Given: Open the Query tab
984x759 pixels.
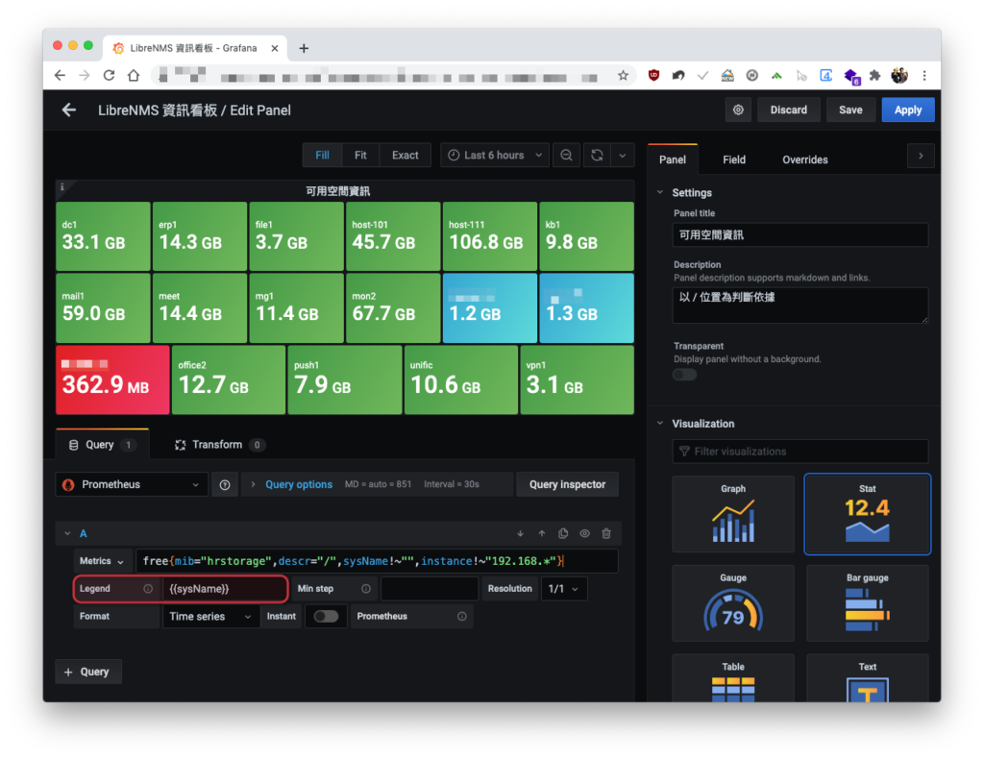Looking at the screenshot, I should (x=102, y=444).
